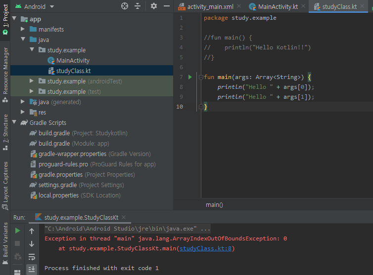
Task: Close the study.example.StudyClassKt run tab
Action: (124, 217)
